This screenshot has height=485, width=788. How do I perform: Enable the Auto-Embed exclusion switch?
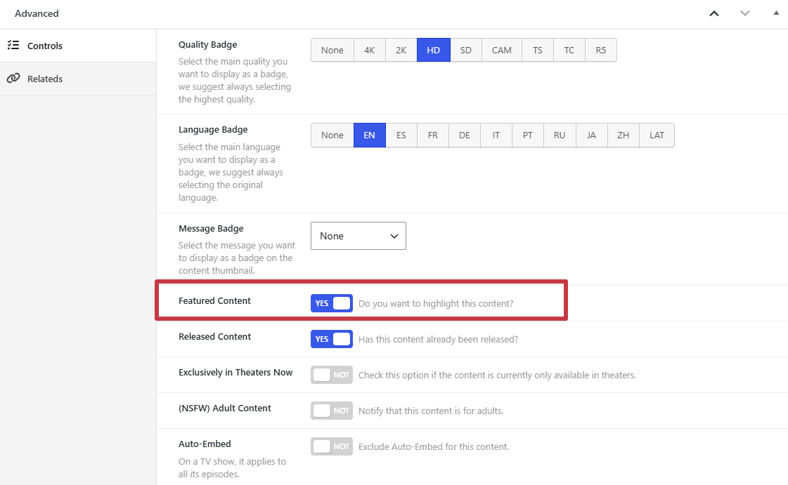coord(332,446)
